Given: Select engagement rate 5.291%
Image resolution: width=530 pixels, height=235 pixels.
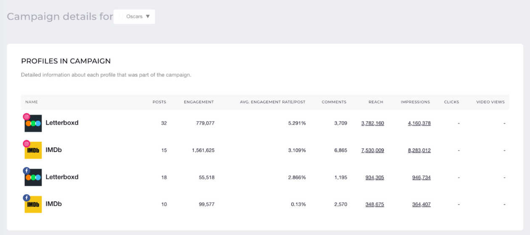Looking at the screenshot, I should pyautogui.click(x=297, y=123).
